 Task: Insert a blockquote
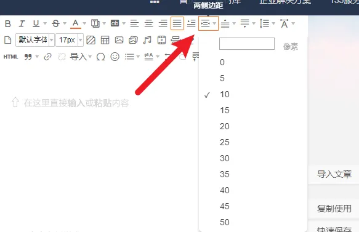click(28, 57)
